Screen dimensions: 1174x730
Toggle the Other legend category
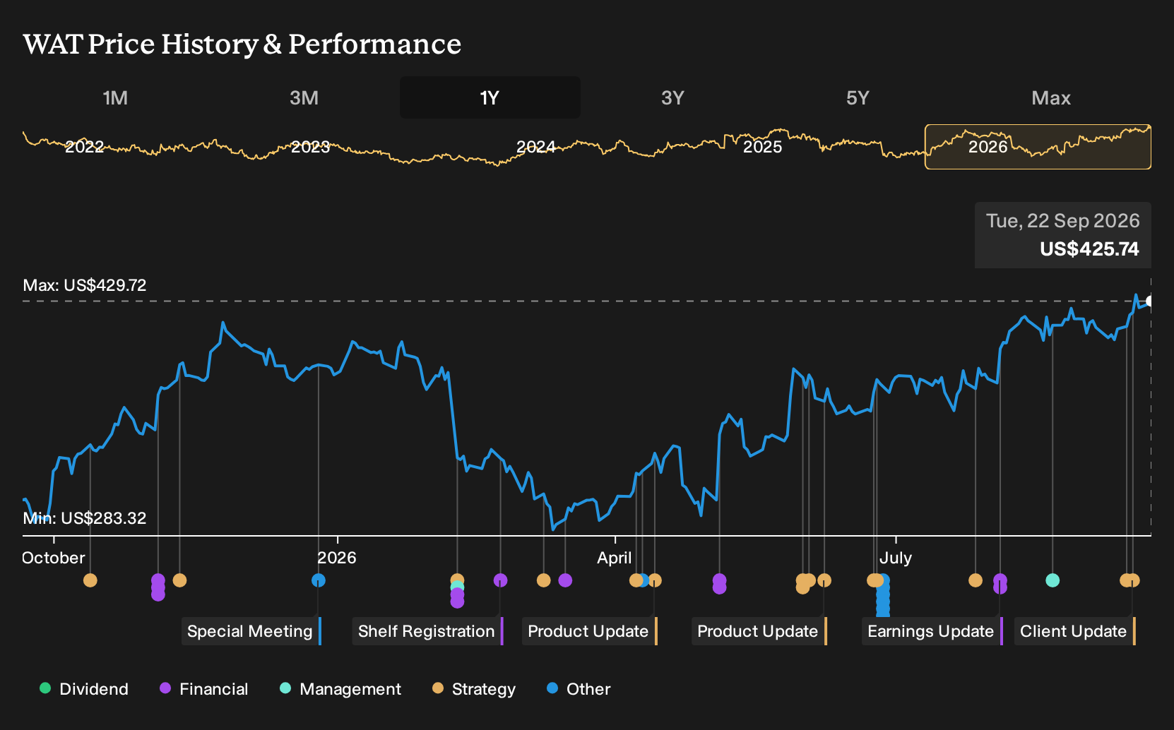(x=579, y=689)
